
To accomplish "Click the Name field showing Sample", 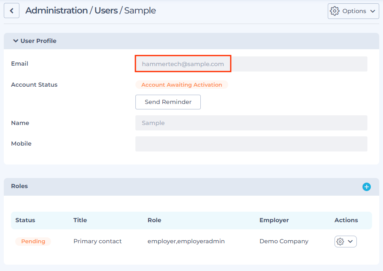I will (251, 123).
